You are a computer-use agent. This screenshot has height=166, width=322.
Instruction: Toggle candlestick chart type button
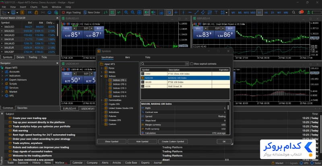[112, 12]
